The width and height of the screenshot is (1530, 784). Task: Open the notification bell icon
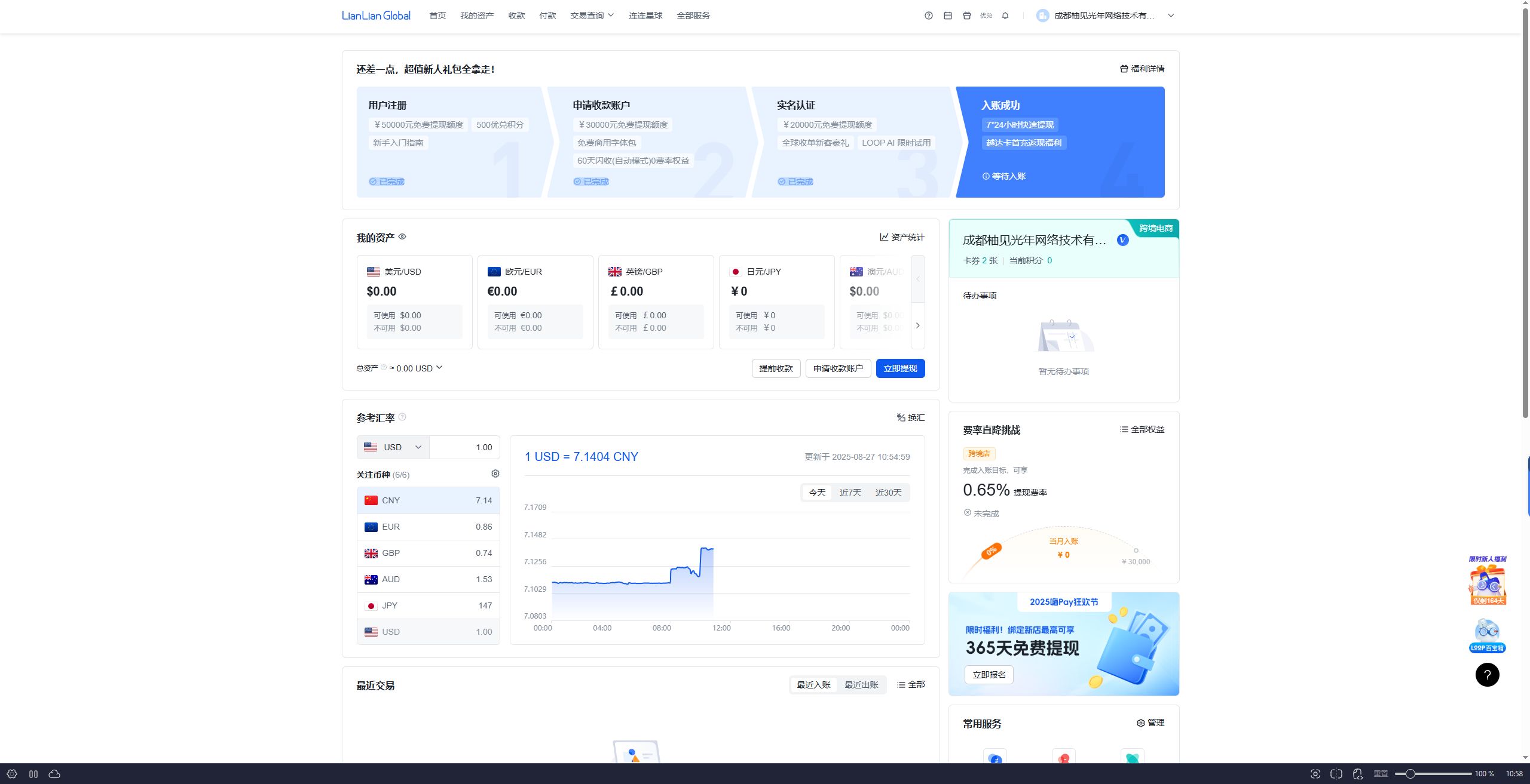pos(1005,16)
